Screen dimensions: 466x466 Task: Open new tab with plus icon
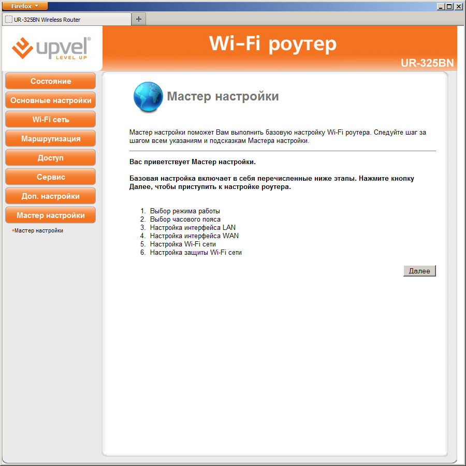click(138, 19)
